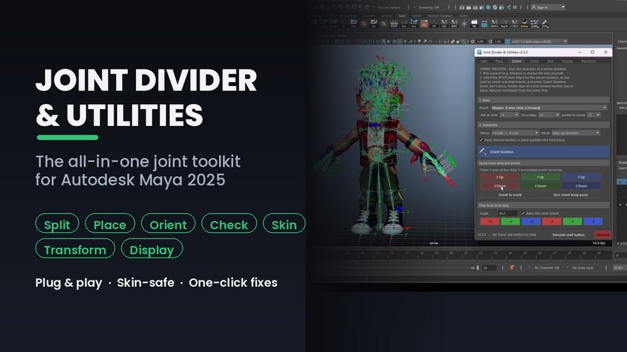Screen dimensions: 627x352
Task: Switch to the Place tab
Action: point(499,61)
